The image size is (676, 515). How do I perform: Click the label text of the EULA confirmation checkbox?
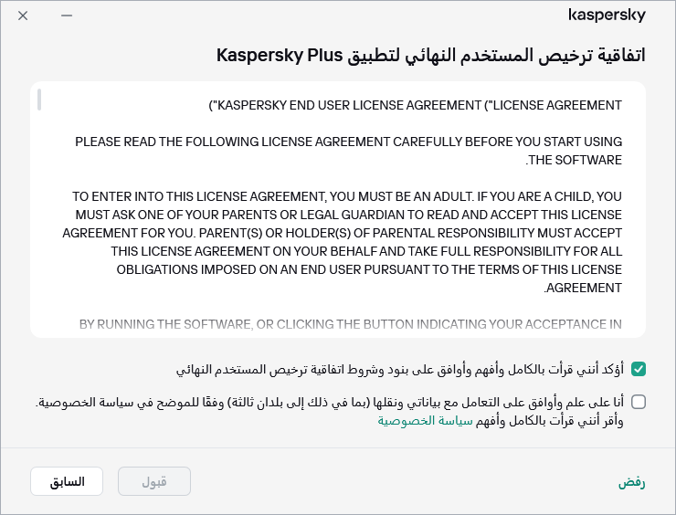click(399, 370)
